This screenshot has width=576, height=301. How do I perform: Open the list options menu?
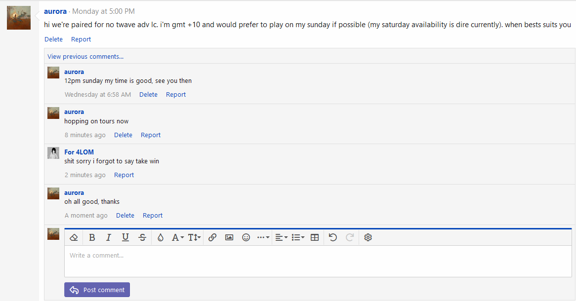click(298, 237)
